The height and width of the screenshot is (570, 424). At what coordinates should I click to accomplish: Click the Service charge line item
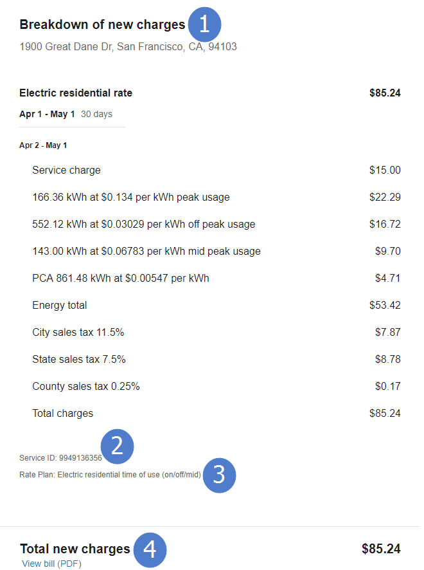point(66,170)
